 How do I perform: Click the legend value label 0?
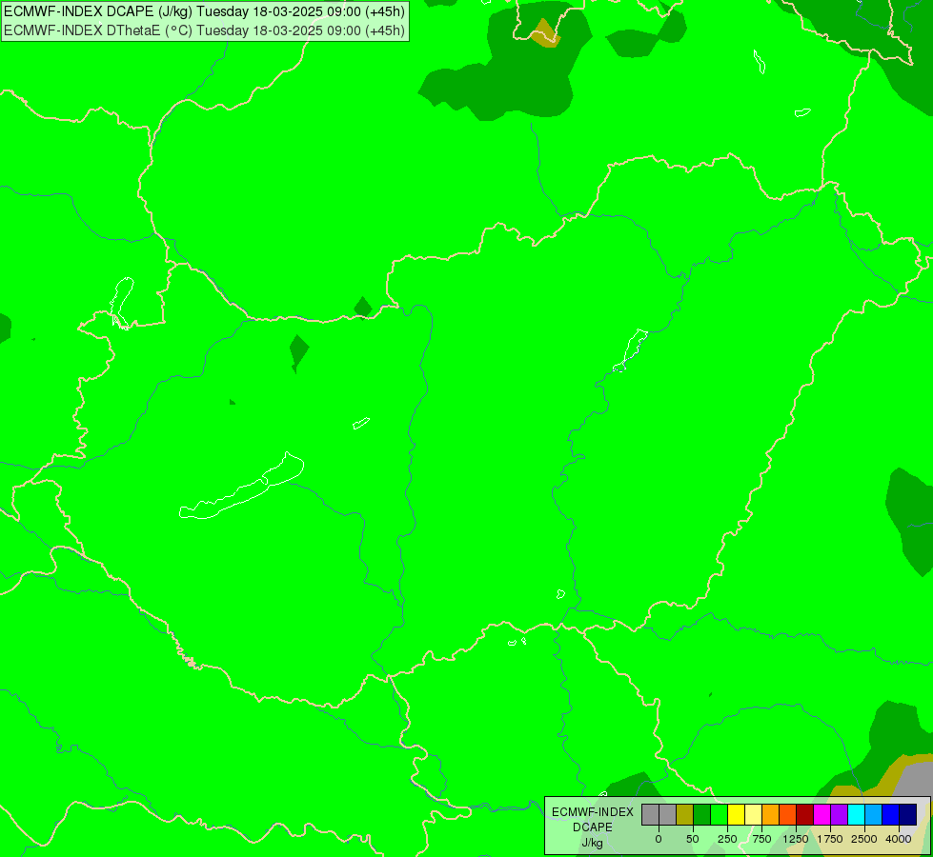(659, 839)
